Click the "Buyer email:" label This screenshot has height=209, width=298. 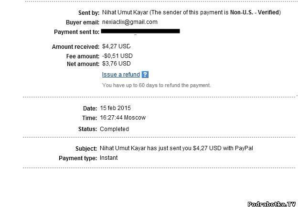[82, 22]
